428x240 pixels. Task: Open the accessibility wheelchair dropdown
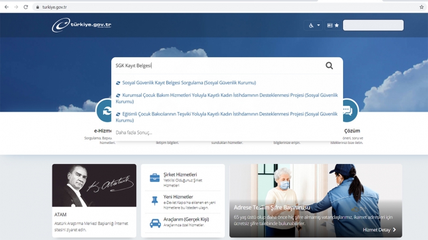point(314,26)
